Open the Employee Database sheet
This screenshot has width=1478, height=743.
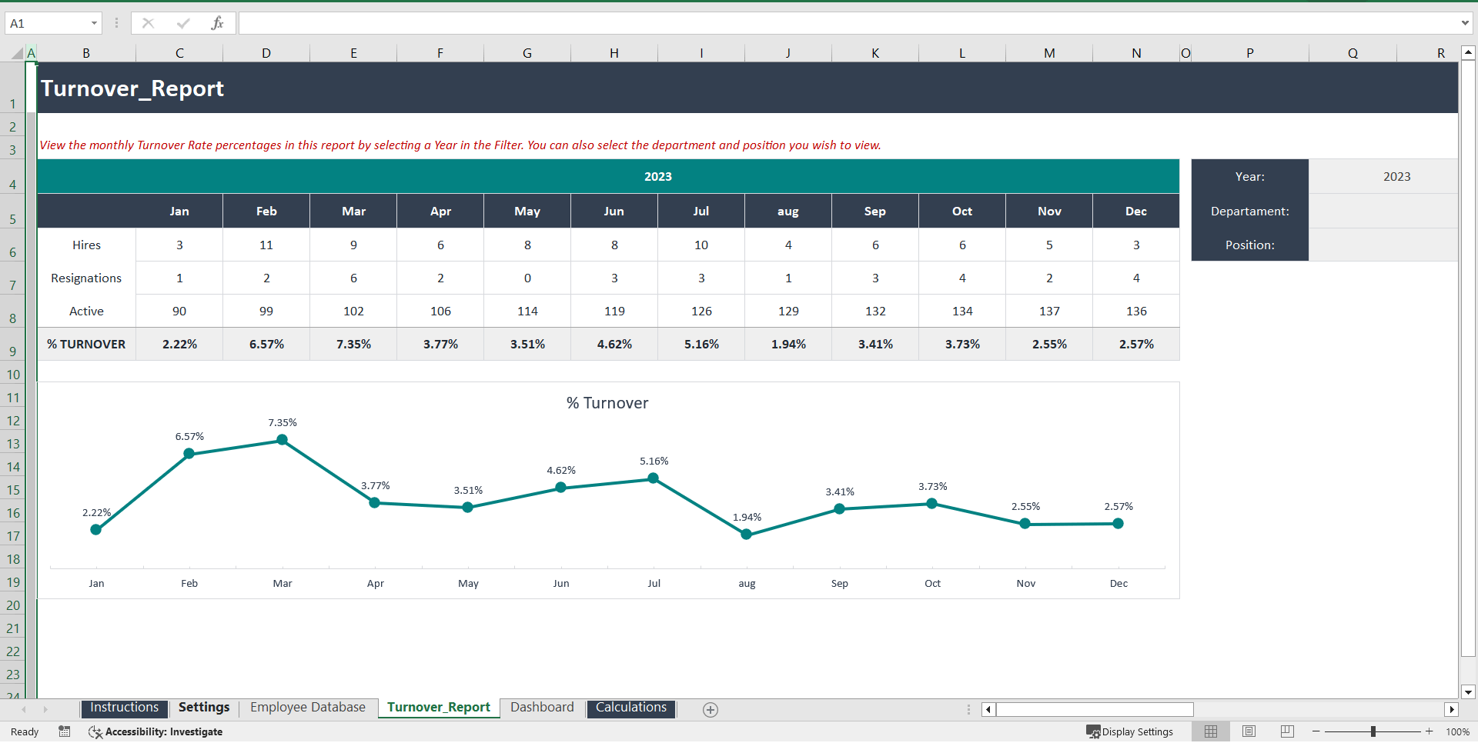[x=307, y=707]
